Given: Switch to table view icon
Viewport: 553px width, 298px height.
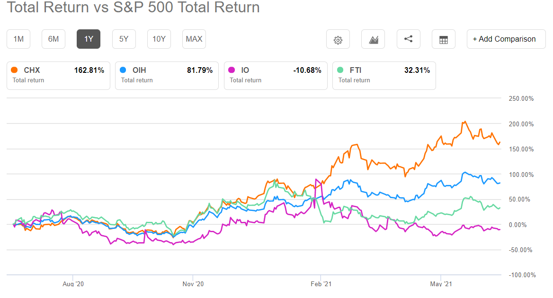Looking at the screenshot, I should 443,39.
